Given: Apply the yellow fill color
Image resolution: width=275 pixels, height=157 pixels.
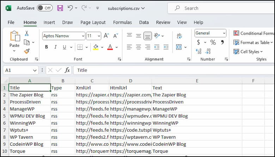Looking at the screenshot, I should [96, 47].
